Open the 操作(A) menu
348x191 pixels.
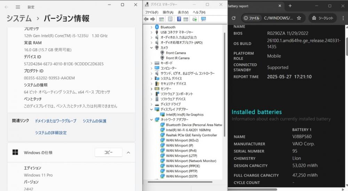(x=168, y=12)
